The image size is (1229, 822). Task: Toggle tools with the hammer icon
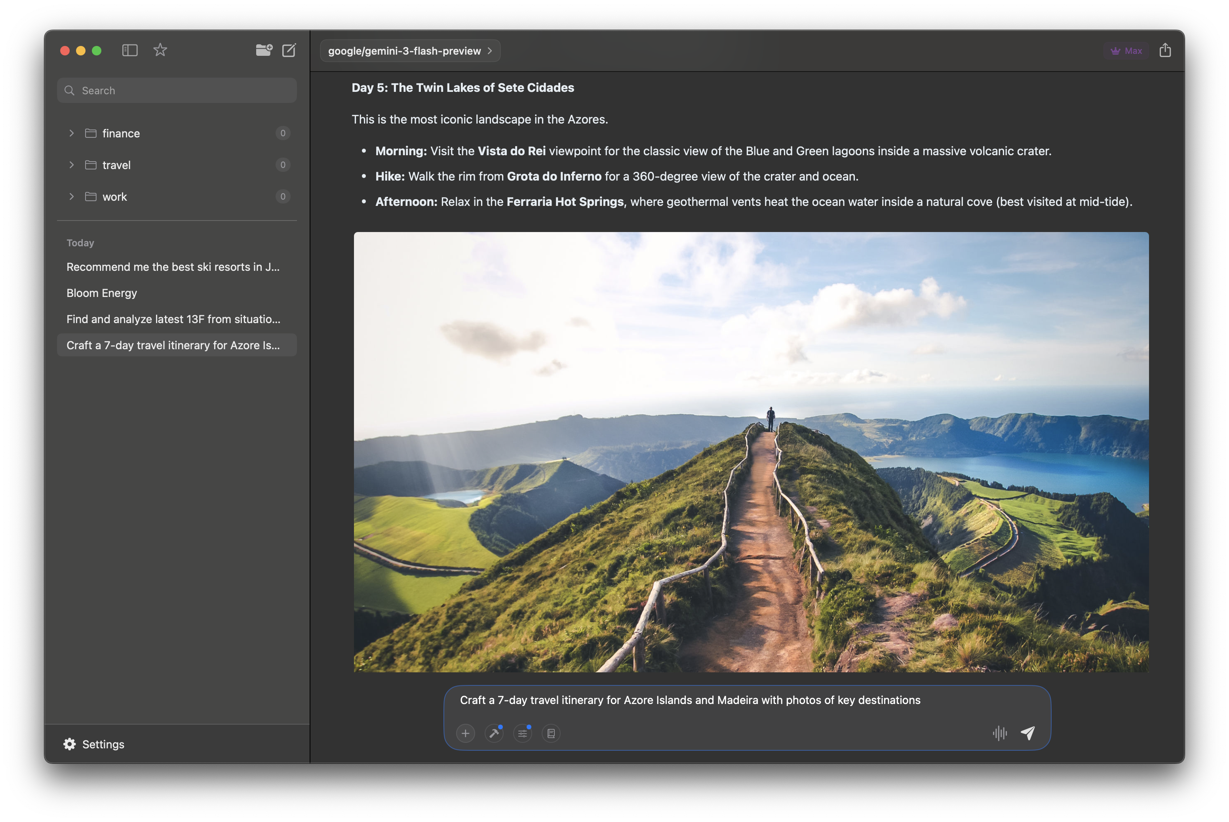tap(494, 733)
